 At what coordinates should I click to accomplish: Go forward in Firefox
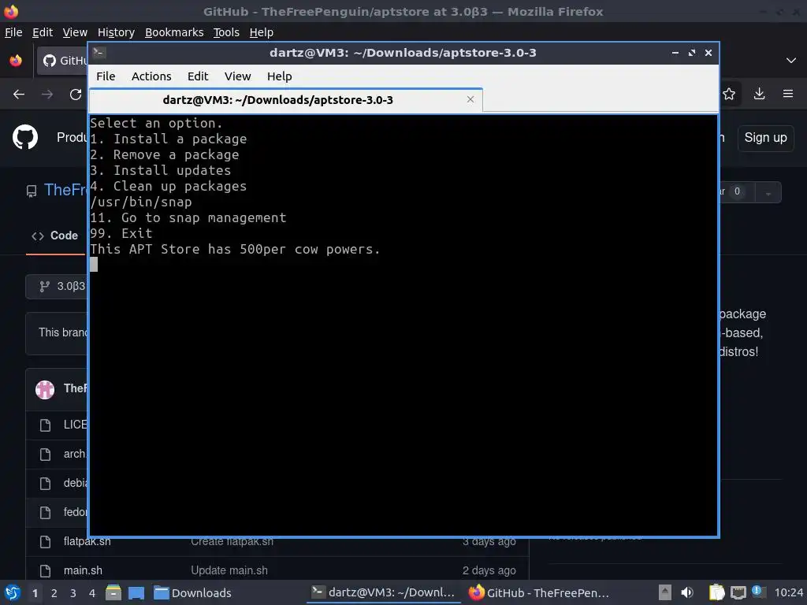point(47,95)
